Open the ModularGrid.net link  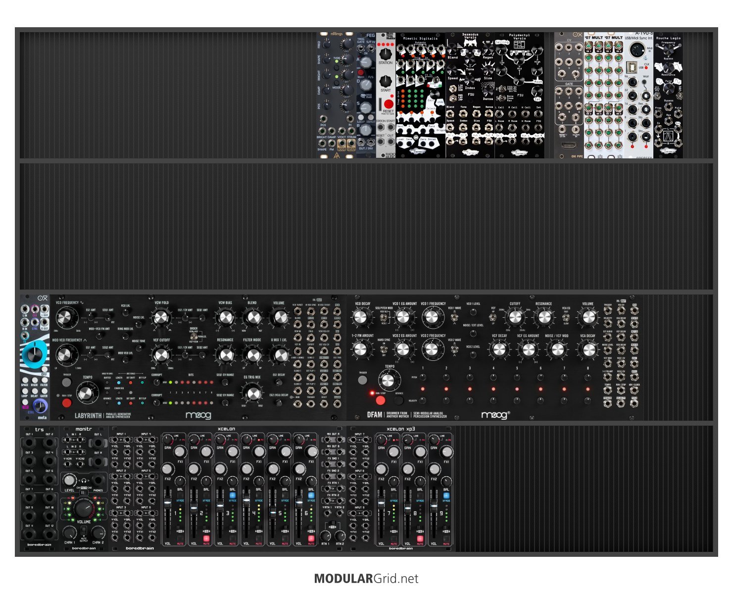[366, 579]
